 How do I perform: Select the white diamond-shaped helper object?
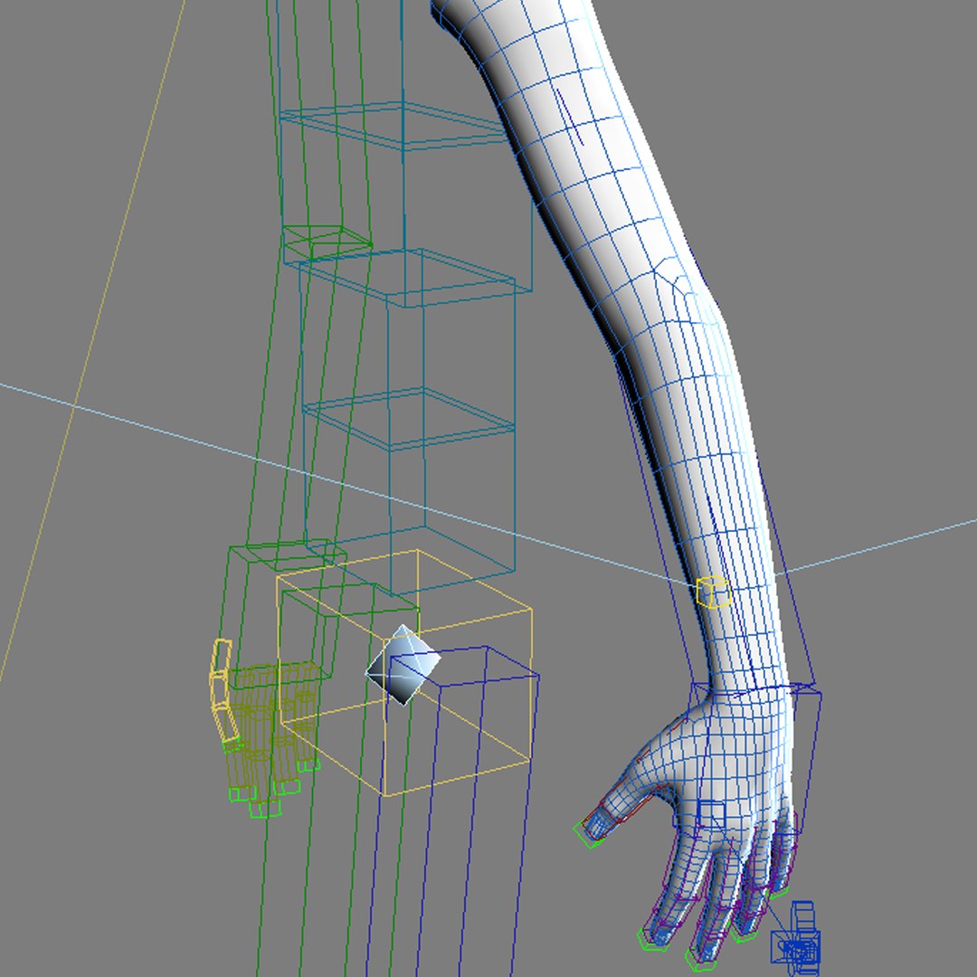coord(403,665)
